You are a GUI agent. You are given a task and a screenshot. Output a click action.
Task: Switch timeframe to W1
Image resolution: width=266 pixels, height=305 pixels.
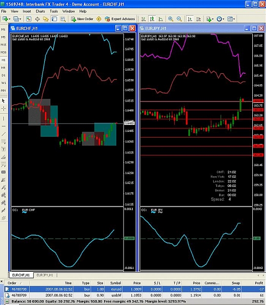pyautogui.click(x=3, y=83)
